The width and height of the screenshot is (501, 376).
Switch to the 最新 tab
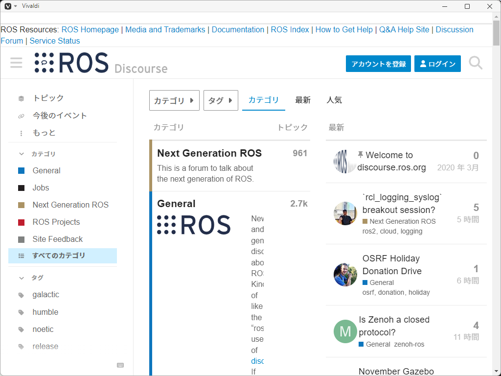point(302,100)
